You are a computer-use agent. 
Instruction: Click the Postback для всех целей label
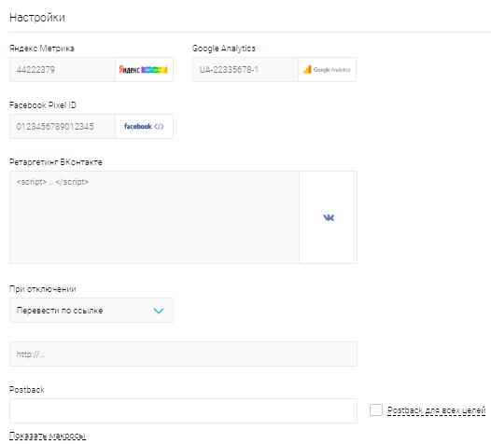pyautogui.click(x=436, y=410)
